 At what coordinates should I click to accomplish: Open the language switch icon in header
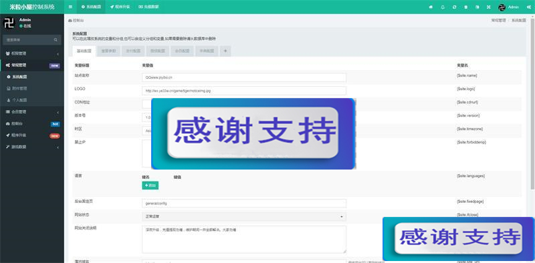pos(477,7)
